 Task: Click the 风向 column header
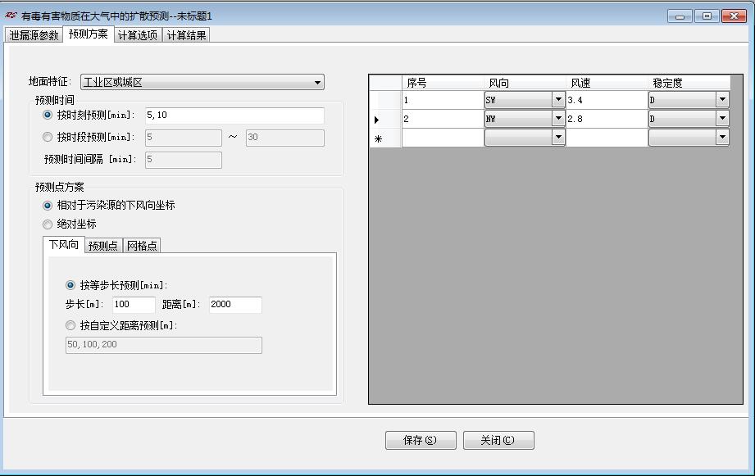525,83
